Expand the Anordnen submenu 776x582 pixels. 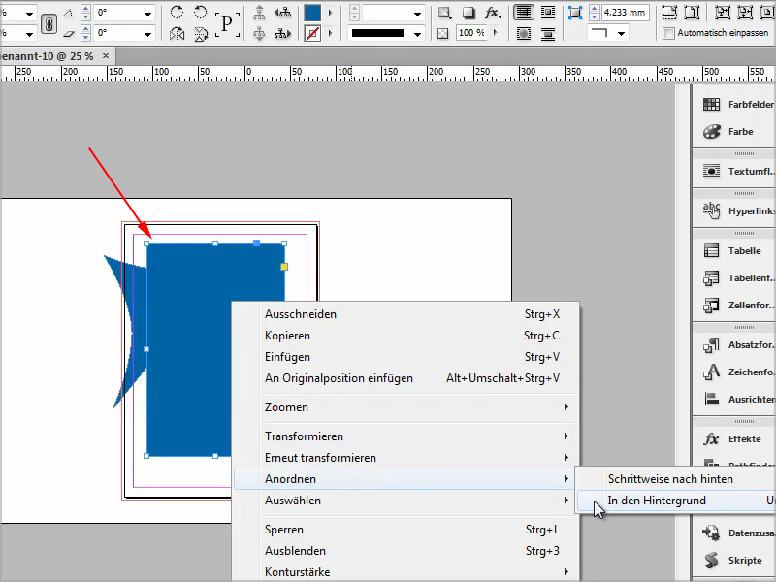[291, 478]
